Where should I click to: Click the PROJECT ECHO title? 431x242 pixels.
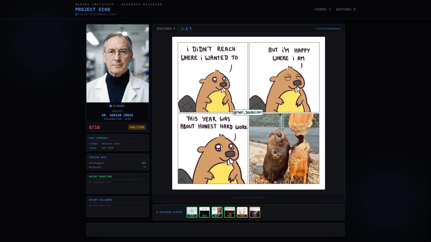coord(93,9)
